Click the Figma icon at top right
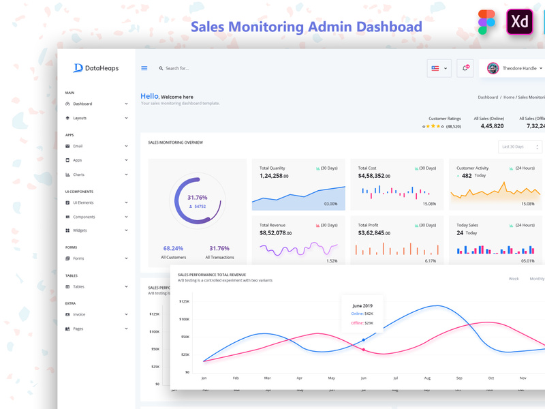Image resolution: width=545 pixels, height=409 pixels. (485, 21)
